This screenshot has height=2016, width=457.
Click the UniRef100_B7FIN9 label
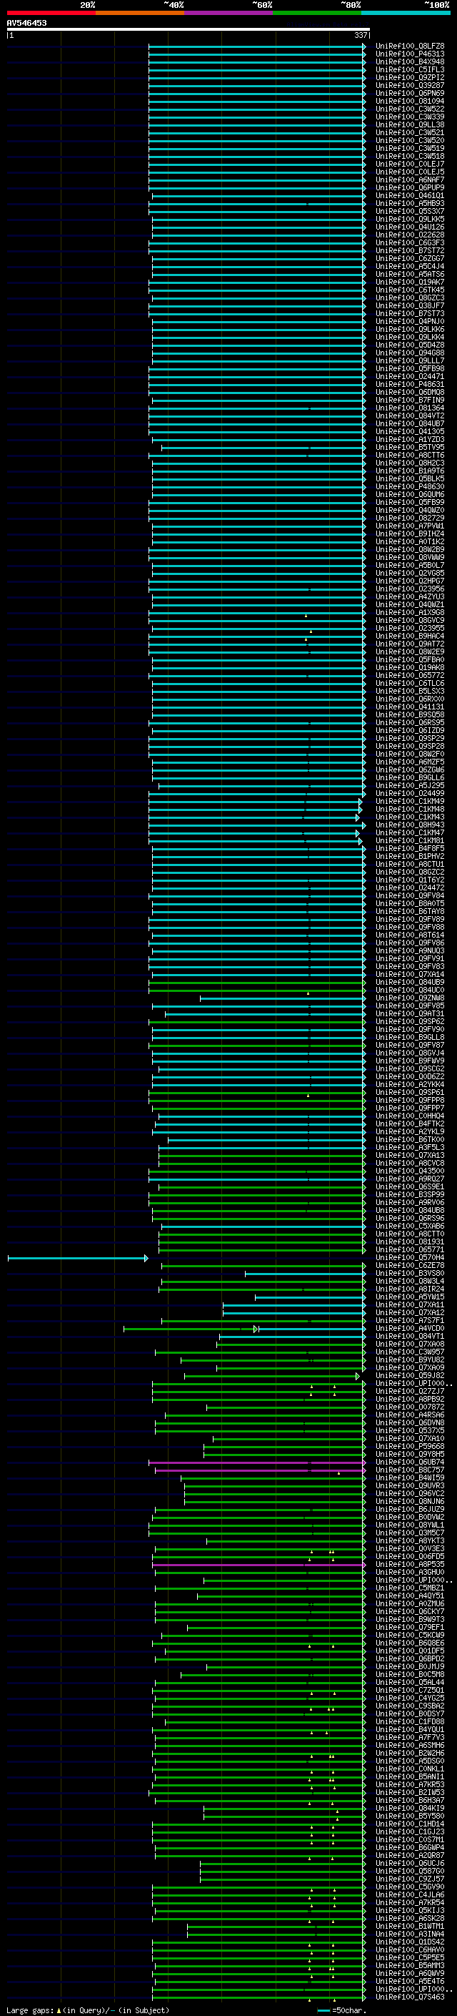tap(410, 400)
